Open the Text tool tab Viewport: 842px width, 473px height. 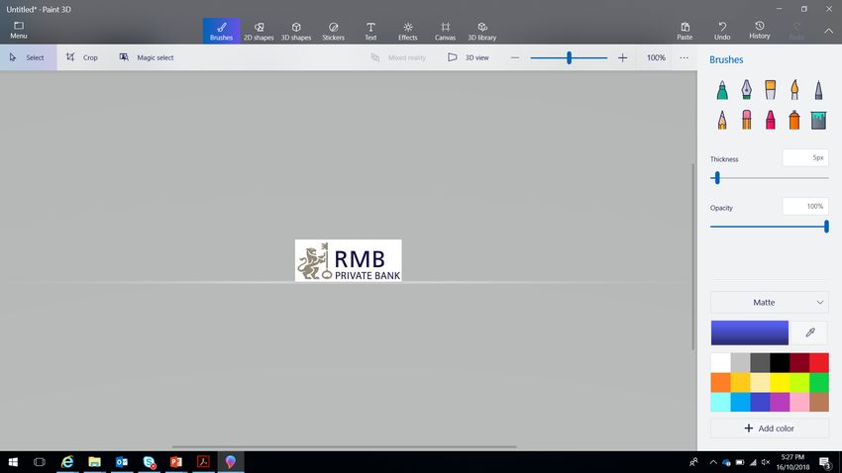pyautogui.click(x=370, y=31)
